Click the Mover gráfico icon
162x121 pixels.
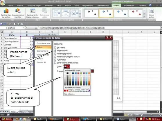[x=152, y=11]
